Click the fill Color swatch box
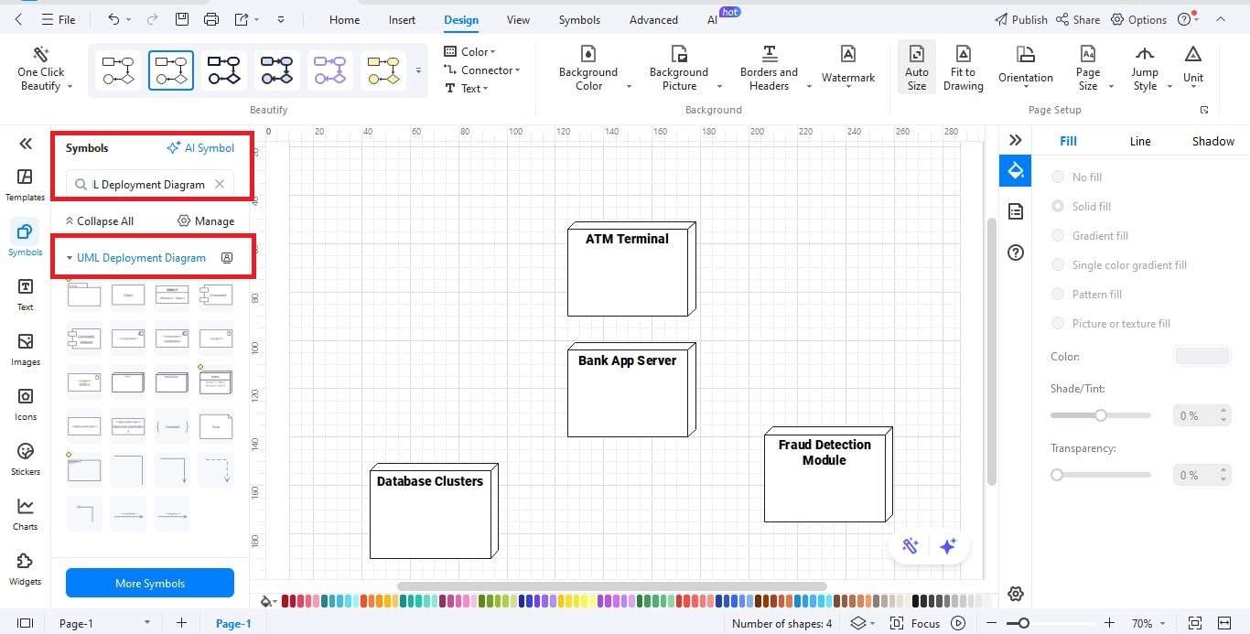The image size is (1250, 634). (1202, 357)
